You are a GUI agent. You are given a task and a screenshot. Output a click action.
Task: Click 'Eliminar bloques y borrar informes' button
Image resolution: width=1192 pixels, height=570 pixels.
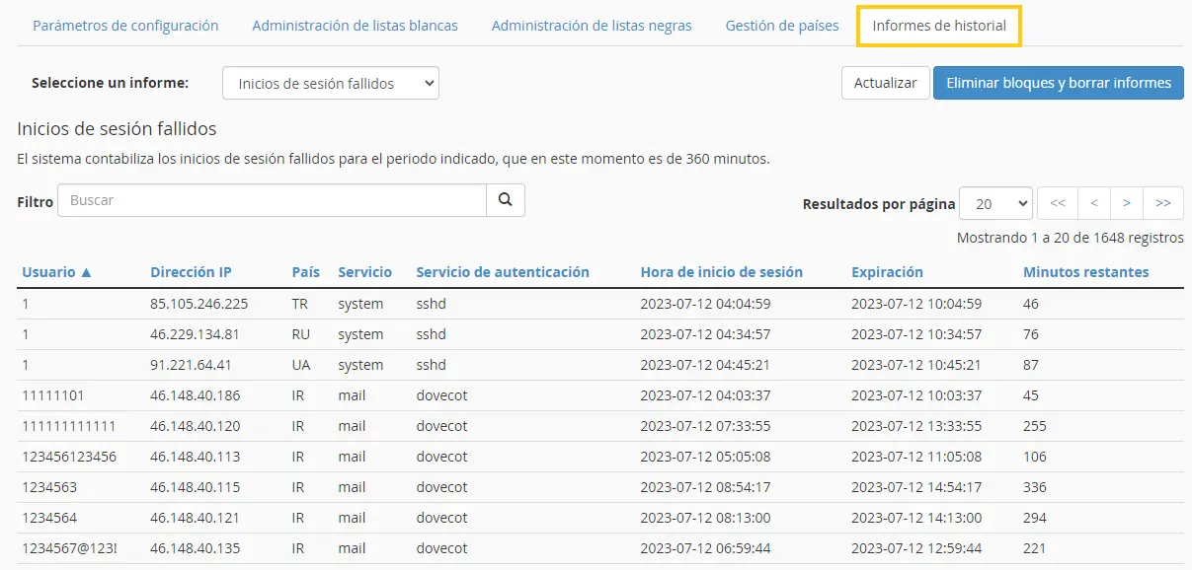(x=1059, y=83)
